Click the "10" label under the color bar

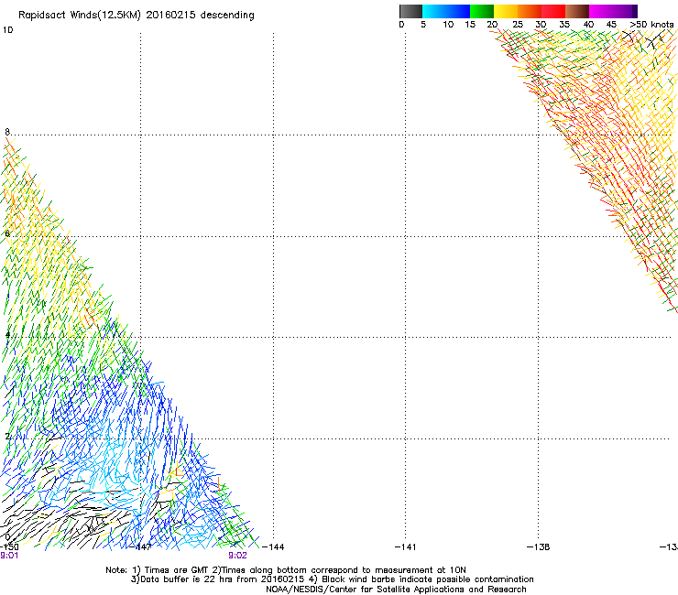(448, 25)
